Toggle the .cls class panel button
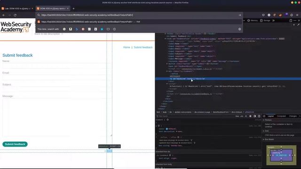 [242, 116]
